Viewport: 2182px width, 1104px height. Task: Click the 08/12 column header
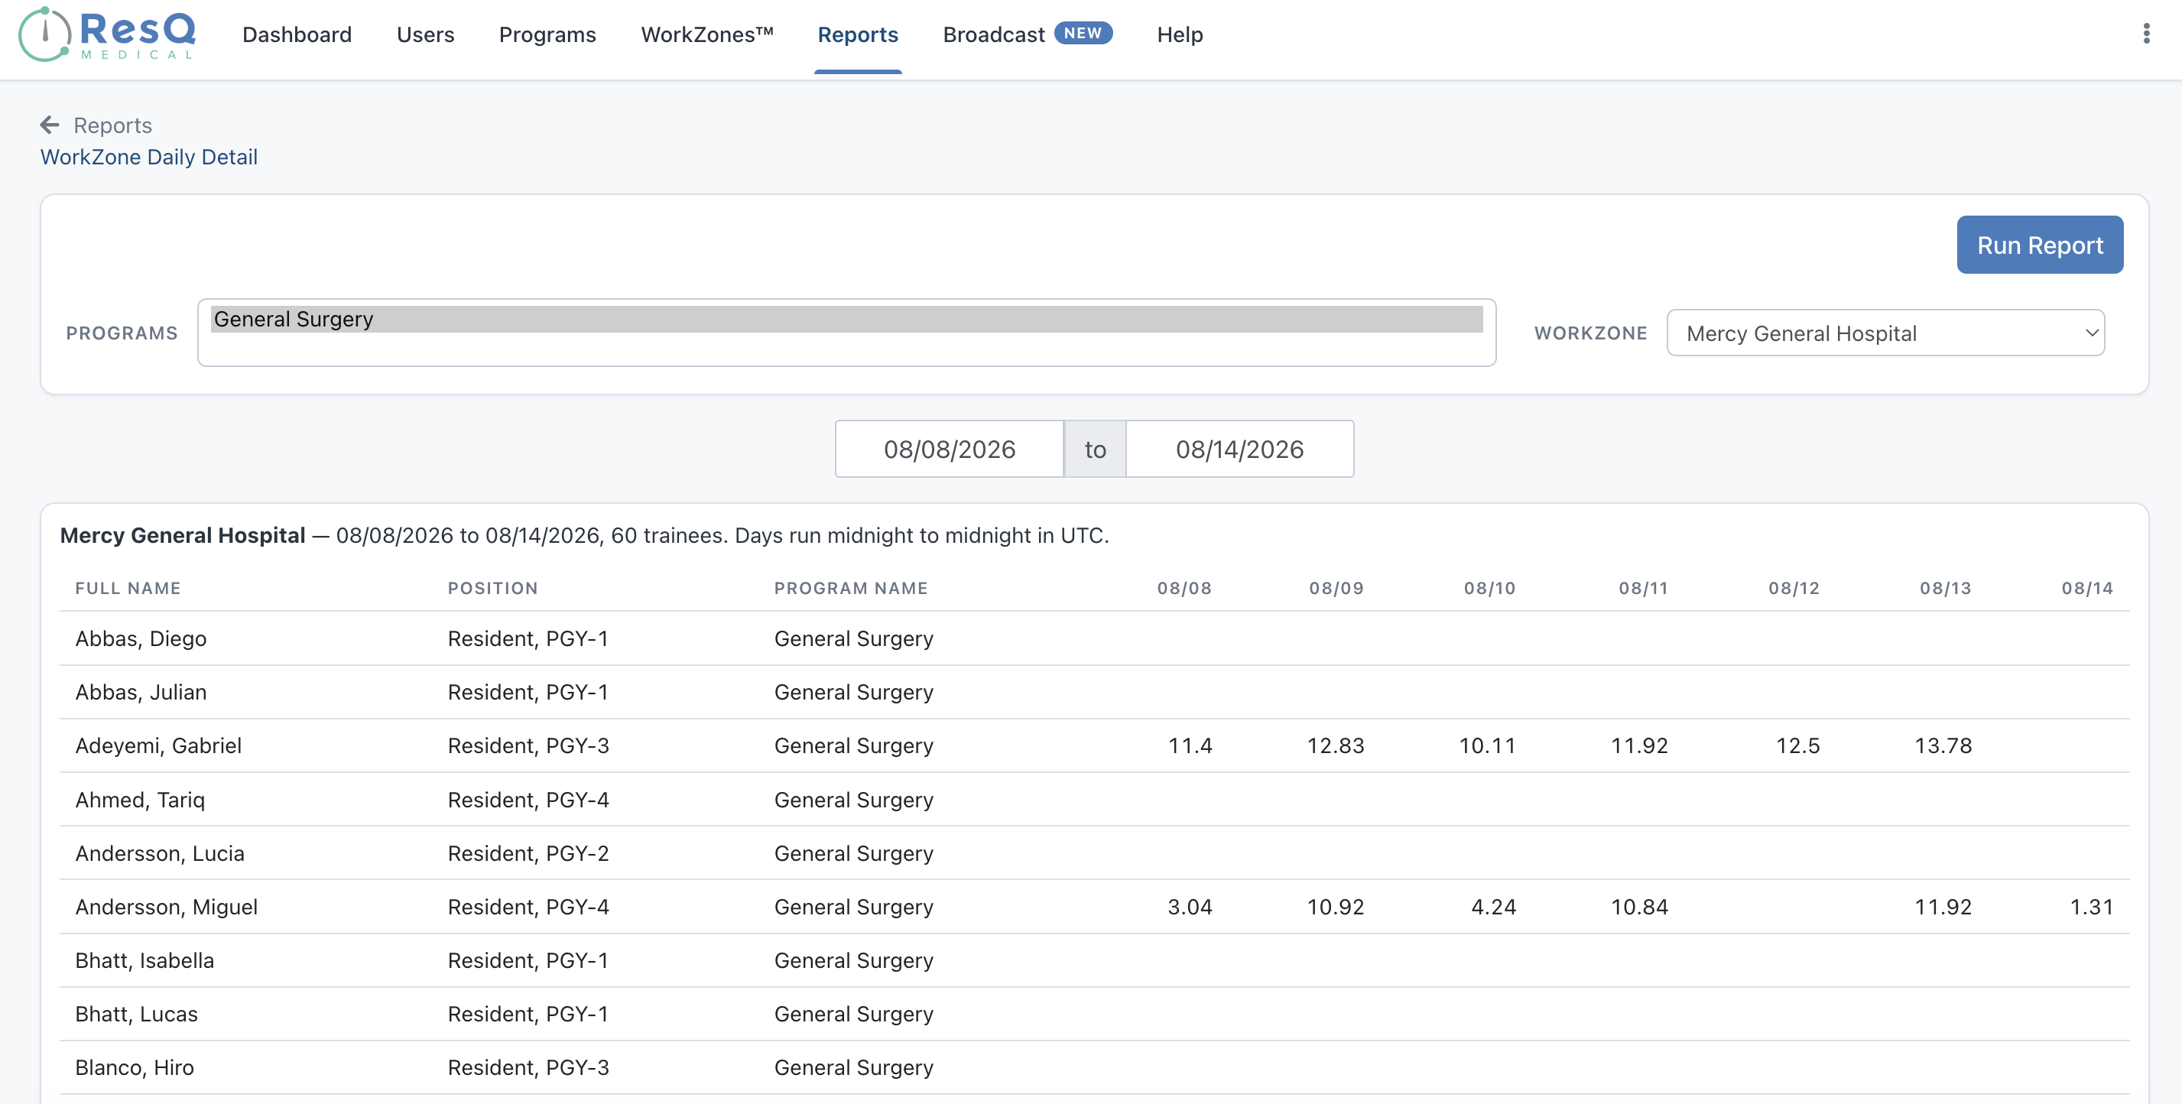[1793, 588]
